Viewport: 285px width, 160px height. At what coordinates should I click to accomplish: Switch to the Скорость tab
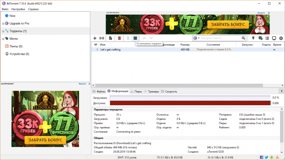click(169, 91)
